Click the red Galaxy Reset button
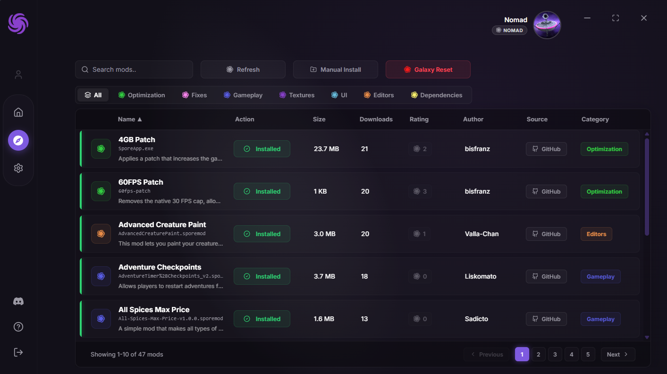Screen dimensions: 667x374 428,69
